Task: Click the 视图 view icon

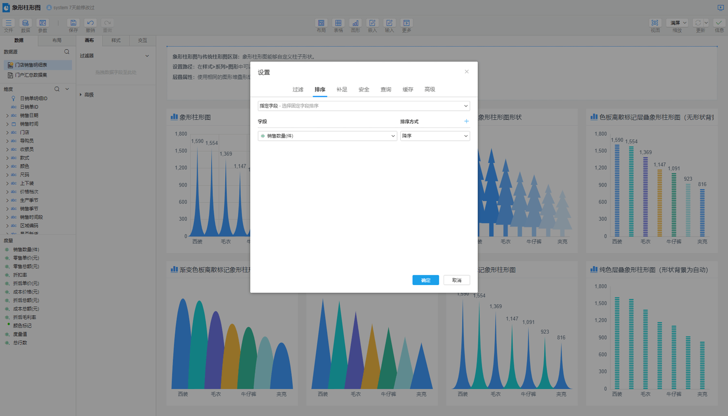Action: pos(655,23)
